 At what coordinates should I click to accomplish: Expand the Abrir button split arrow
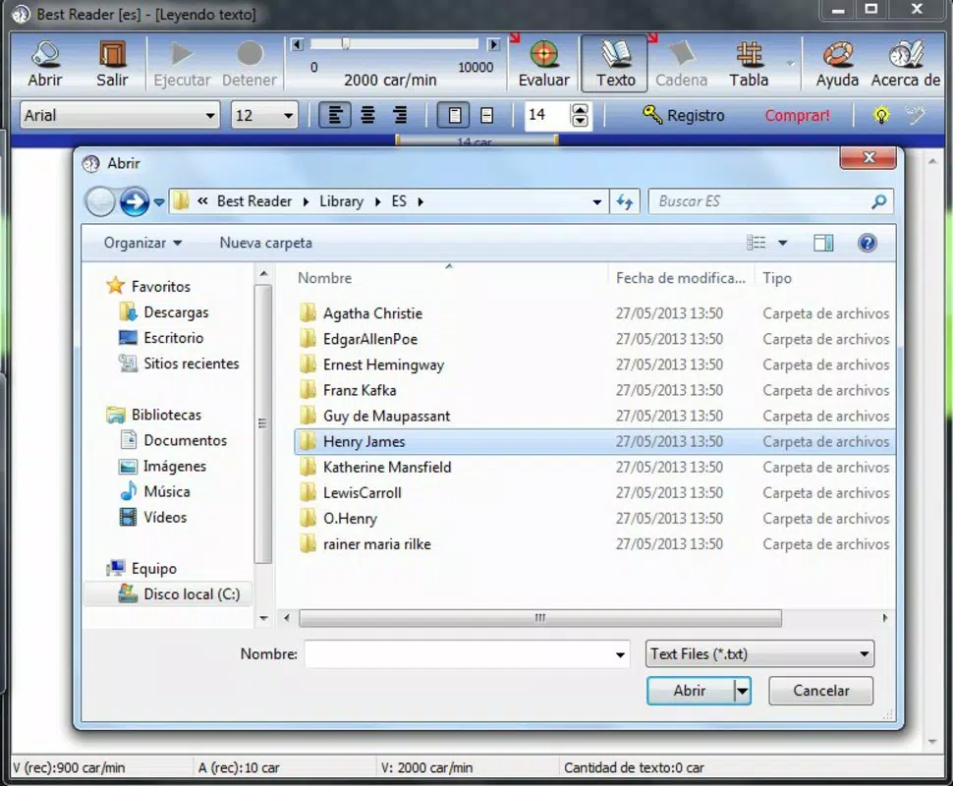[x=742, y=691]
